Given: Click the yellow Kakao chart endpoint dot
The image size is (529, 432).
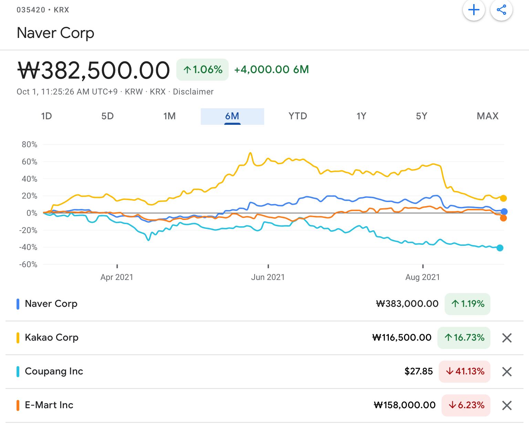Looking at the screenshot, I should [x=504, y=198].
